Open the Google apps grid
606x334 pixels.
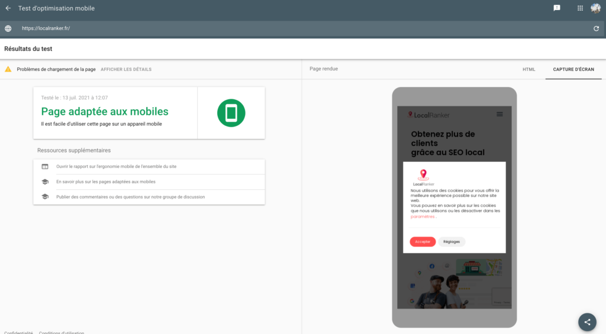click(x=580, y=8)
